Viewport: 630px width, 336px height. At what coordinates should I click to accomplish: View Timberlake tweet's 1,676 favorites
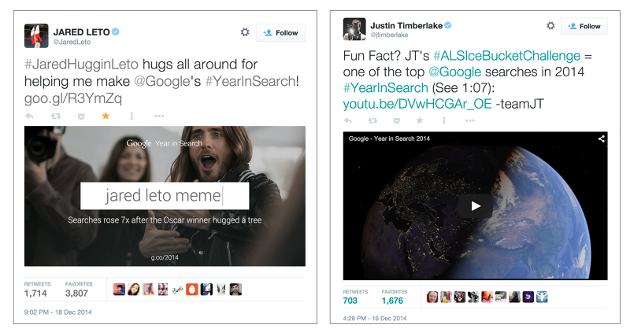pyautogui.click(x=395, y=297)
